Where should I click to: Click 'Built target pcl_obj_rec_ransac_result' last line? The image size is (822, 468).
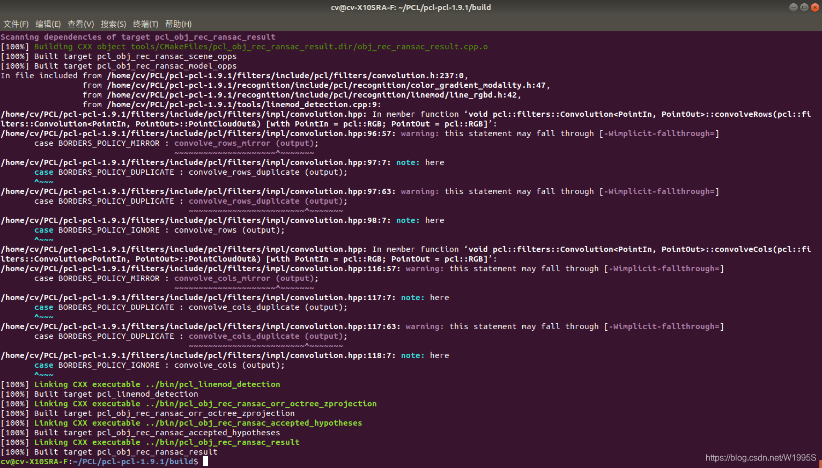[x=109, y=452]
